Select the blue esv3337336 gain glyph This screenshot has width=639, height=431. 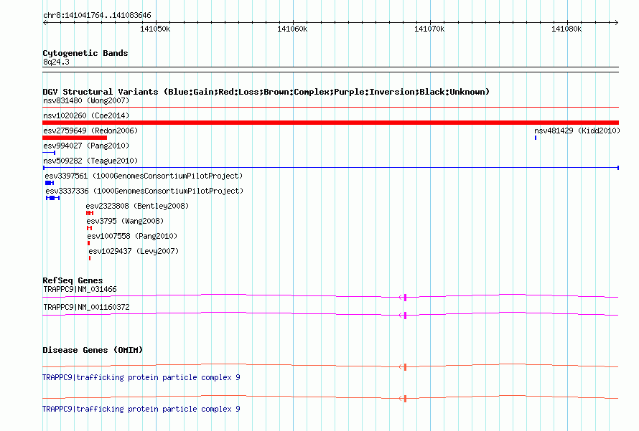pos(52,198)
